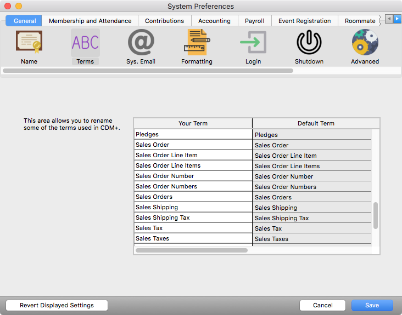
Task: Open Sys. Email preferences icon
Action: 141,43
